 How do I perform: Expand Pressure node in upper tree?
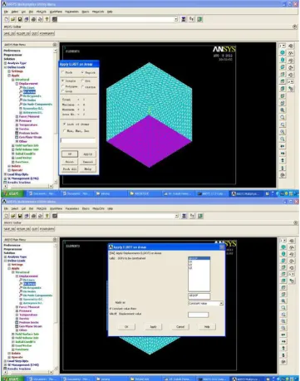click(17, 120)
